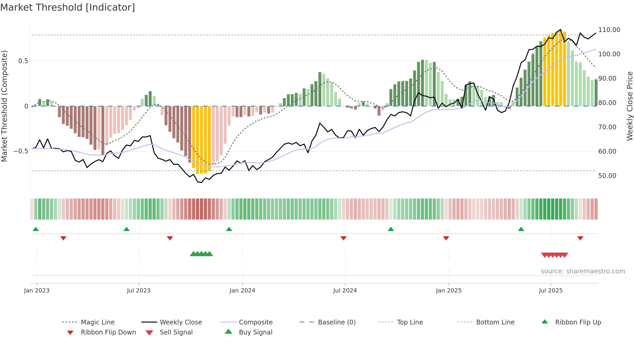
Task: Toggle the Ribbon Flip Up legend entry
Action: (571, 322)
